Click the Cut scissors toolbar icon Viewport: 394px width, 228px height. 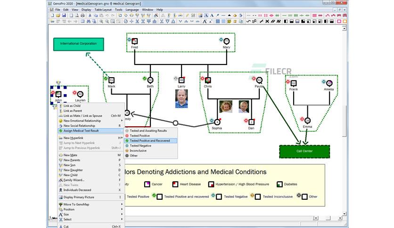[x=90, y=16]
